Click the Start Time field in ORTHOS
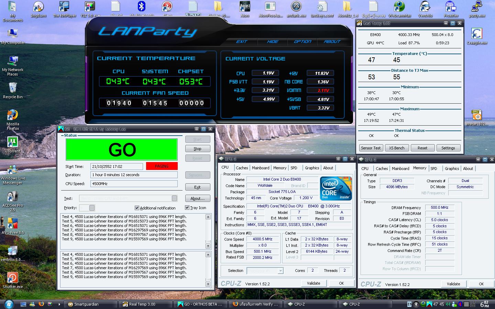495x309 pixels. [x=117, y=167]
